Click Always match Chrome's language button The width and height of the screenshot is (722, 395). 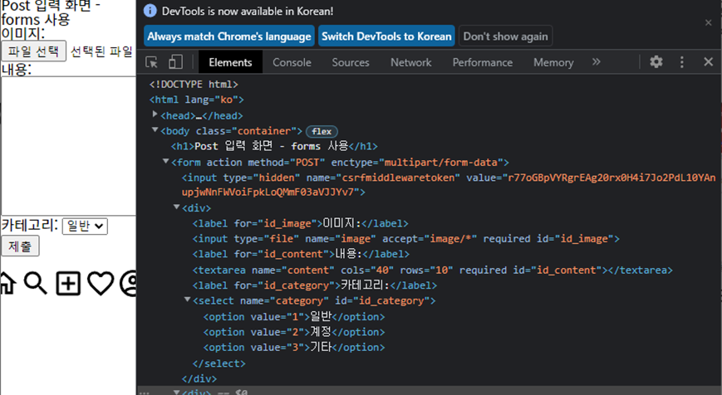pos(229,37)
